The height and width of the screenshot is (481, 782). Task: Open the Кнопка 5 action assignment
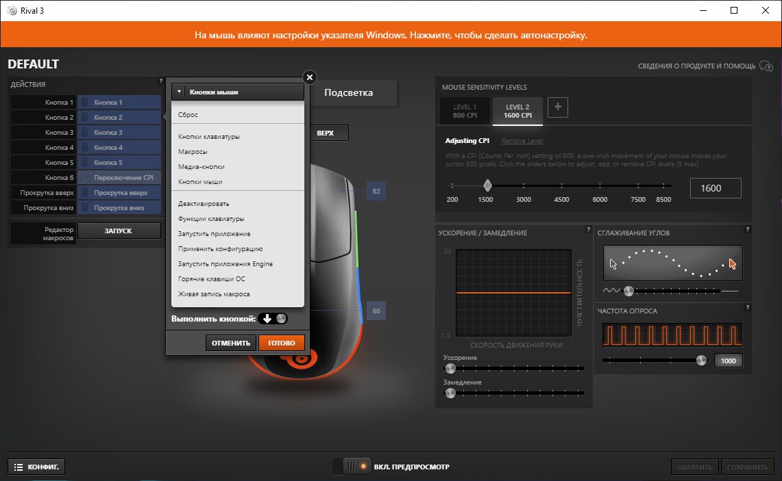click(x=119, y=162)
